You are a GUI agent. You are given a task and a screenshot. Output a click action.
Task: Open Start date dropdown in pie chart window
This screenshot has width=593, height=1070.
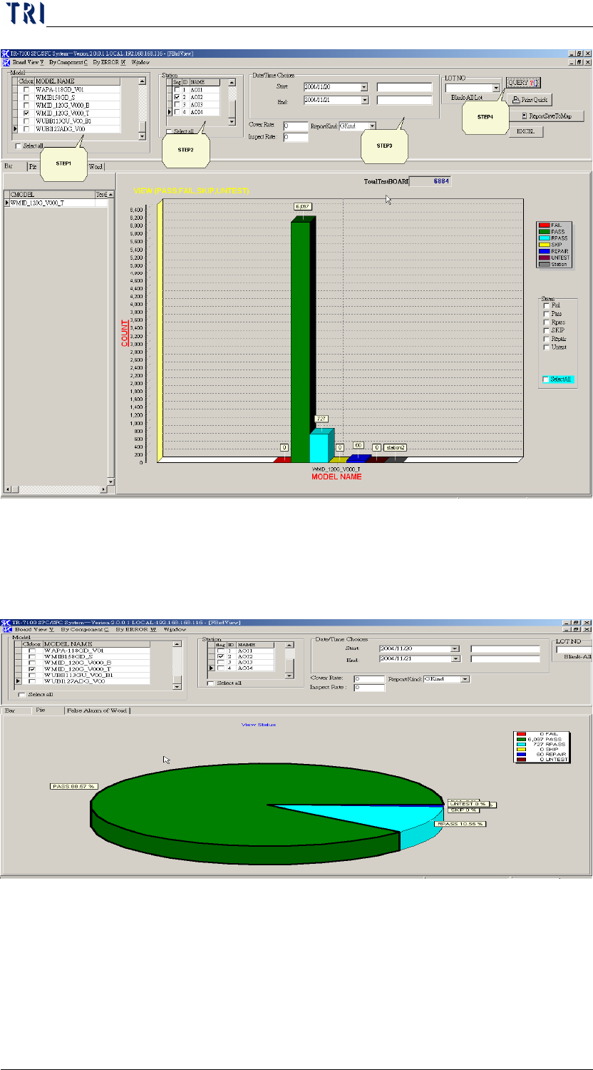click(455, 649)
